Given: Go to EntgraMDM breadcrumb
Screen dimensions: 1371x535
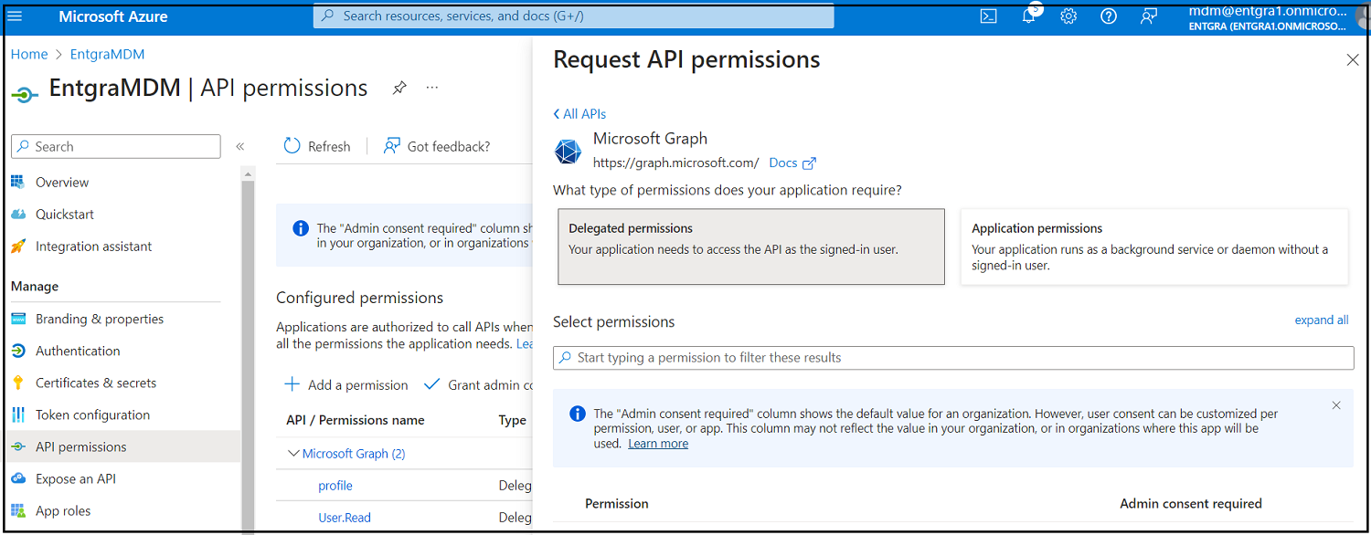Looking at the screenshot, I should (x=107, y=54).
